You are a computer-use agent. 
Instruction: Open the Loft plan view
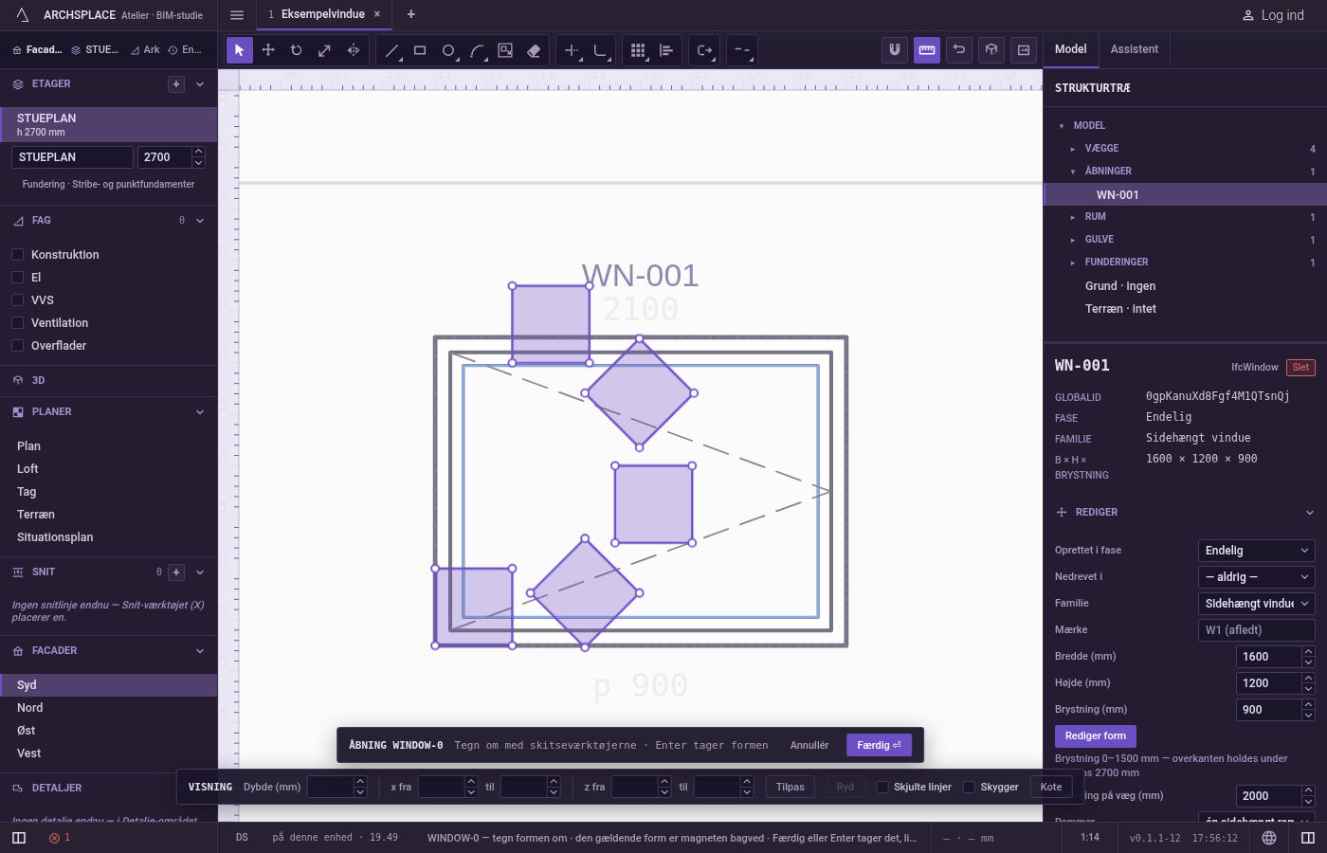coord(109,469)
